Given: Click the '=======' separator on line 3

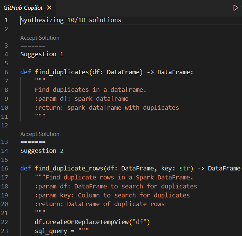Looking at the screenshot, I should [33, 46].
